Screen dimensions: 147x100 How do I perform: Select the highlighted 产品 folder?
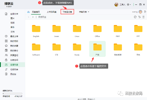point(97,49)
